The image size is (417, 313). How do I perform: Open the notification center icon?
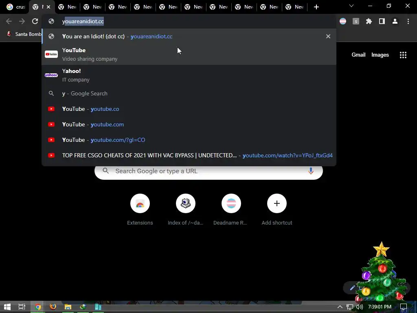click(404, 307)
